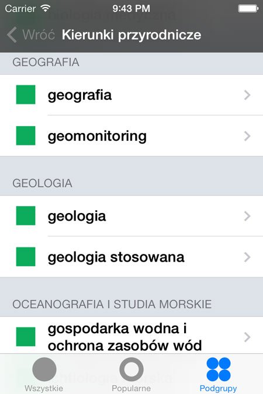Switch to the Popularne tab label

pyautogui.click(x=131, y=388)
